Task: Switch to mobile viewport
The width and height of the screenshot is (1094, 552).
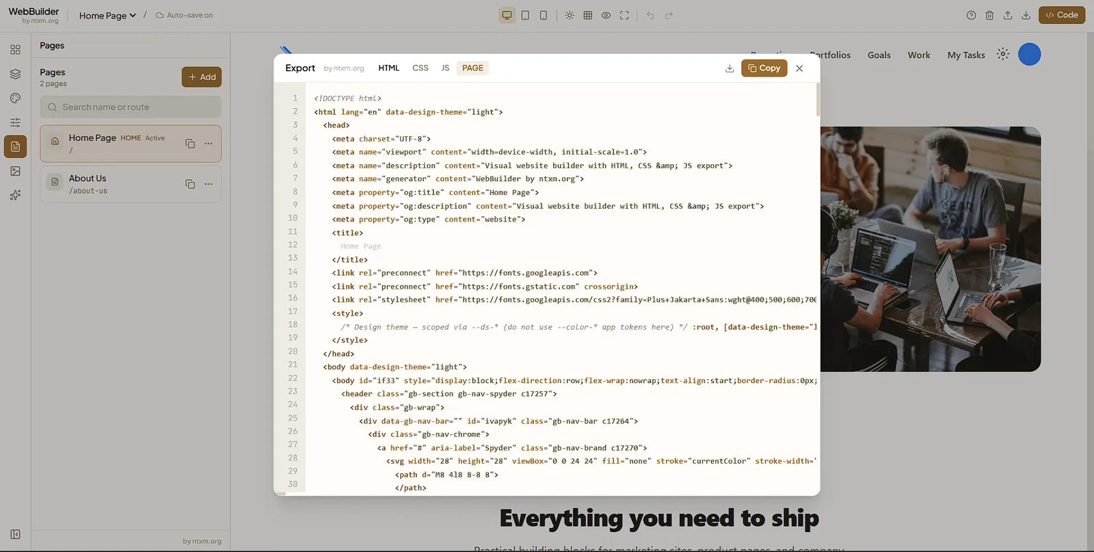Action: point(544,15)
